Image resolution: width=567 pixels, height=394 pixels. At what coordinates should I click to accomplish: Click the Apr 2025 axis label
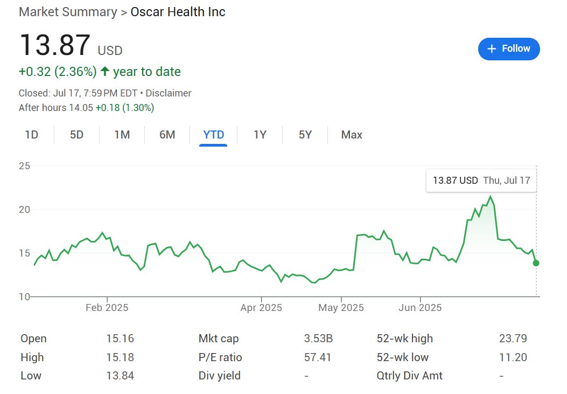(x=261, y=308)
